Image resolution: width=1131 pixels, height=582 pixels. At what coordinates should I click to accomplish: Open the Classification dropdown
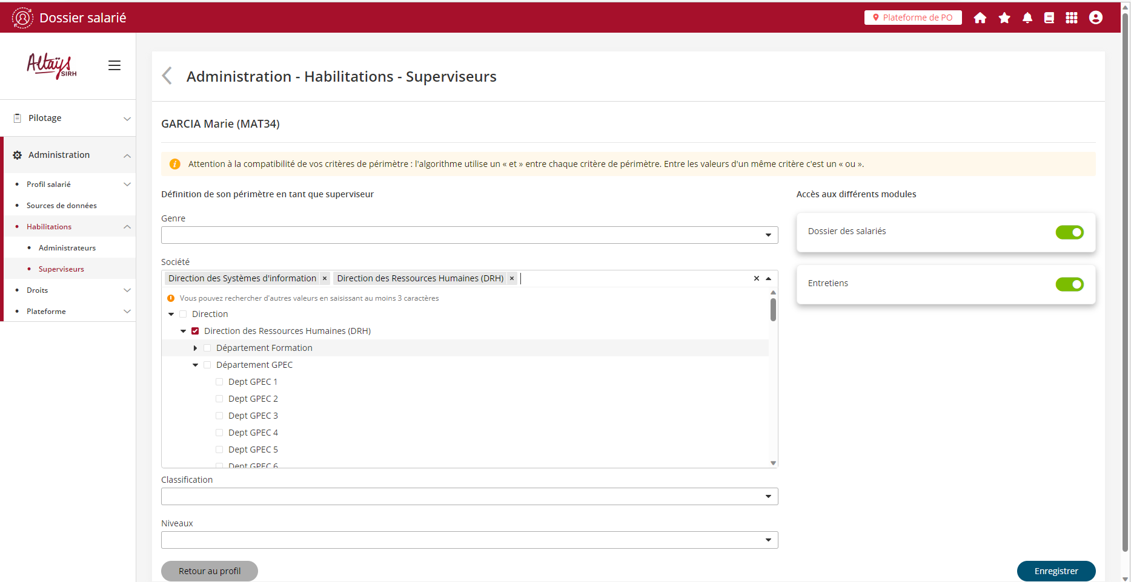tap(768, 497)
